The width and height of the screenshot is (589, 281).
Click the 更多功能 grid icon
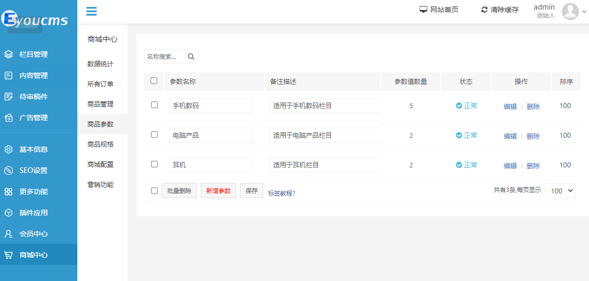tap(9, 192)
